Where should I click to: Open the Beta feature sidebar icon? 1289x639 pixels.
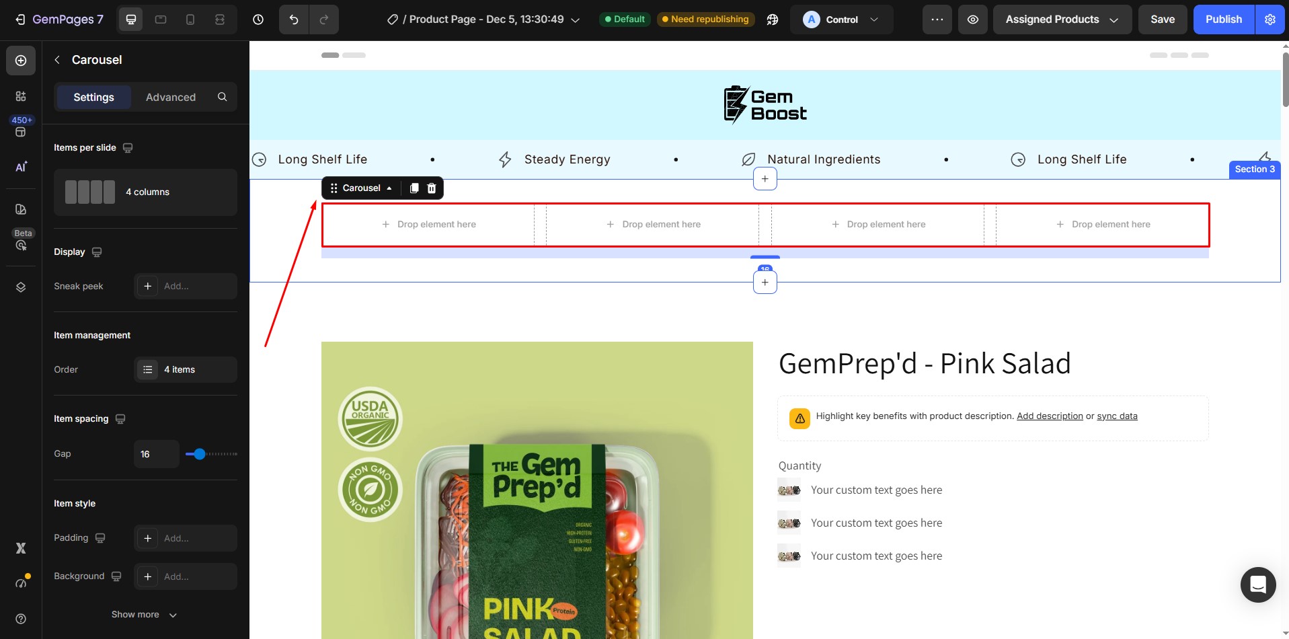click(x=21, y=246)
